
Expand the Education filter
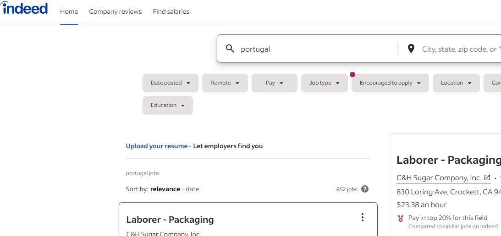tap(167, 105)
